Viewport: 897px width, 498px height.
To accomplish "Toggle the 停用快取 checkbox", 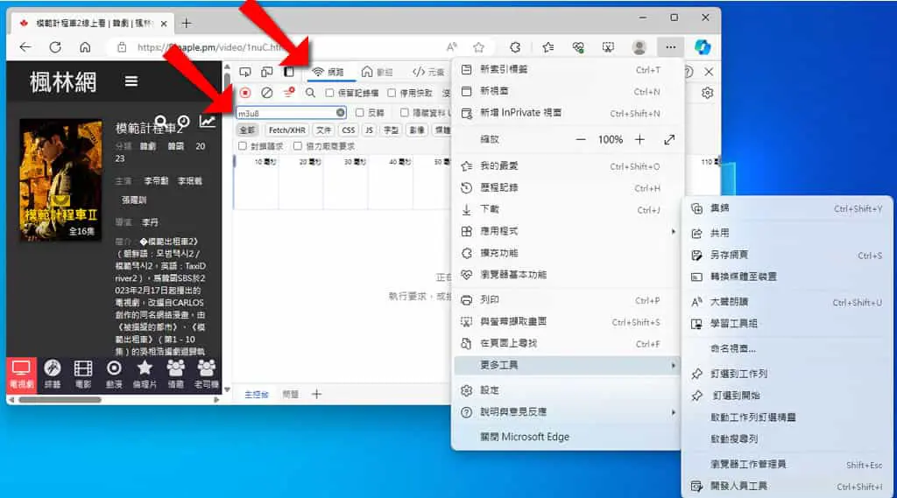I will click(x=392, y=93).
